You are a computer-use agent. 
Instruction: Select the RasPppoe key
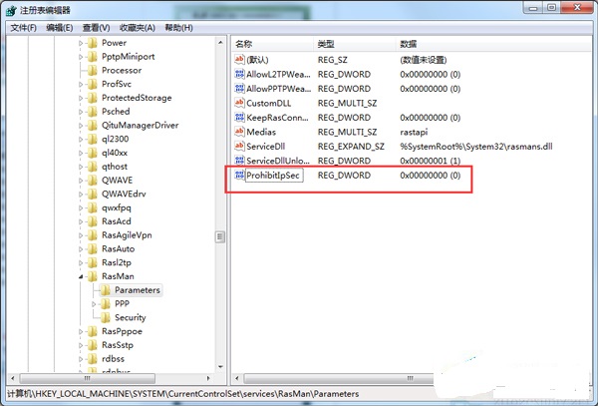pyautogui.click(x=122, y=331)
